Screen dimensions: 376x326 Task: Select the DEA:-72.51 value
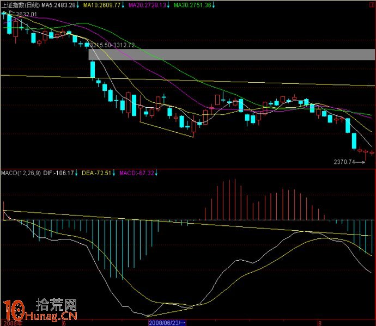point(96,173)
